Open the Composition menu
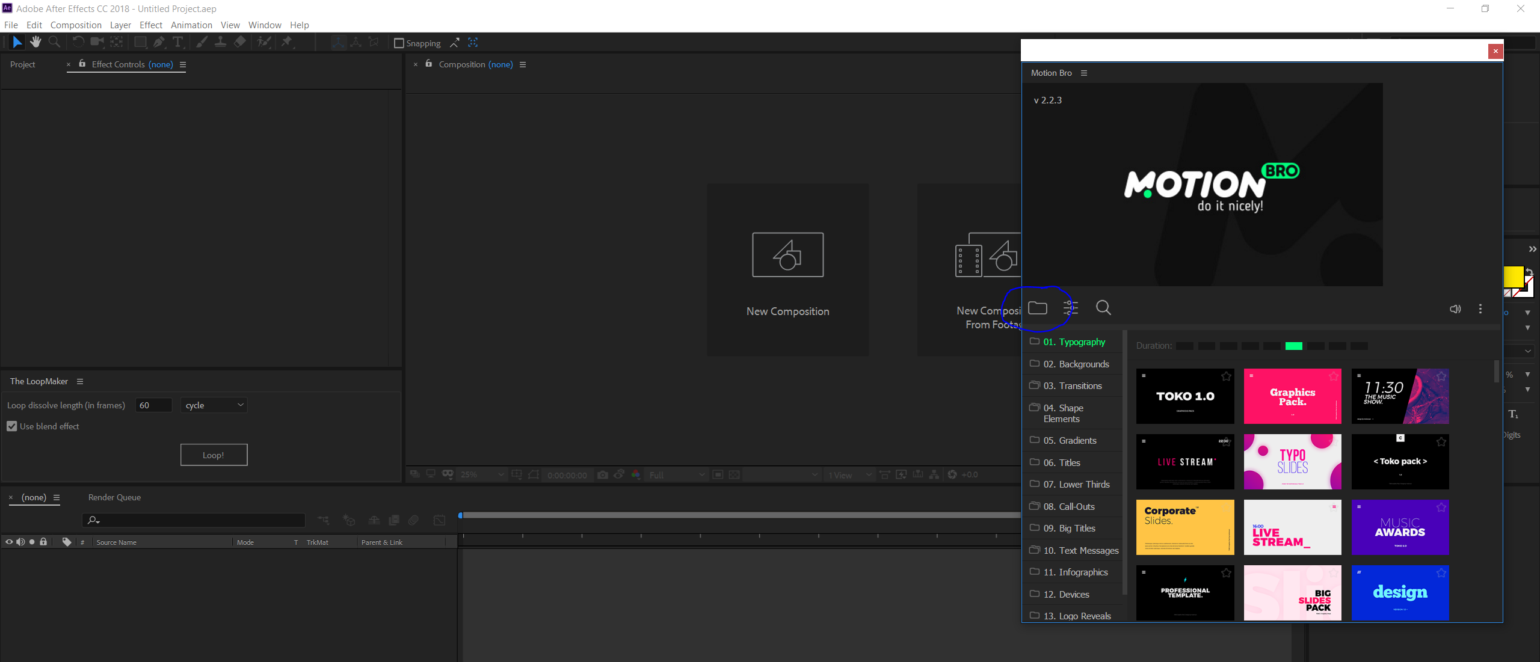 [x=76, y=23]
